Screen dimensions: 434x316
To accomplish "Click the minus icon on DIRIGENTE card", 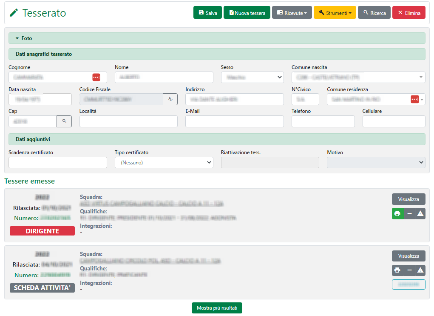I will coord(409,213).
